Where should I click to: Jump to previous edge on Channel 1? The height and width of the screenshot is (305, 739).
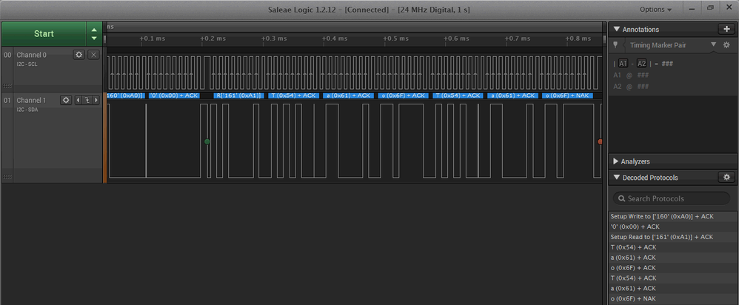pos(78,100)
